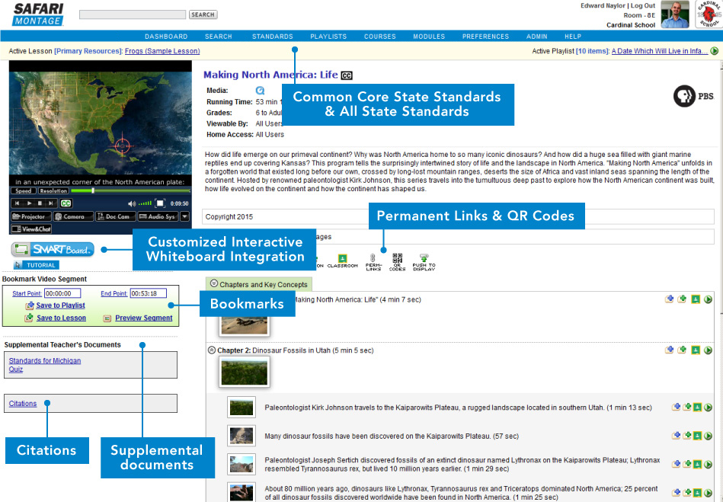Open thumbnail for Joseph Sertich Lythronax segment
The image size is (723, 502).
tap(242, 465)
